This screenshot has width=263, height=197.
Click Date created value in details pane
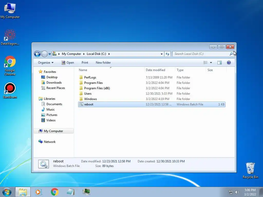[x=171, y=161]
